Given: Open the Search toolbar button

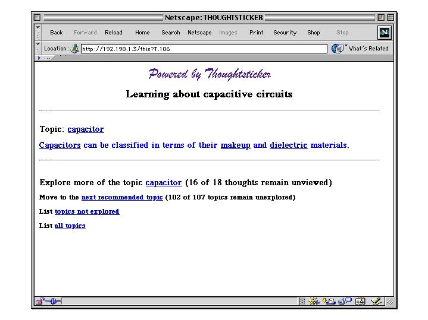Looking at the screenshot, I should point(171,33).
